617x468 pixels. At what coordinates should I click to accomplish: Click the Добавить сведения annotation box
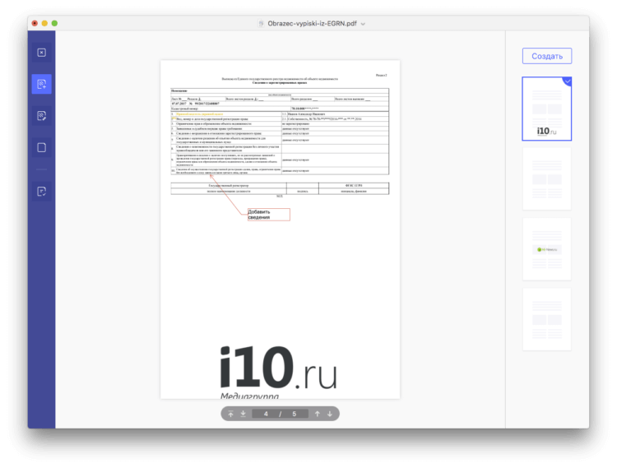[x=269, y=215]
